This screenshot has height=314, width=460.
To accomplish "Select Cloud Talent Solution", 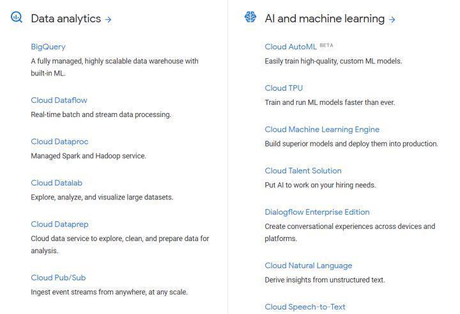I will click(x=303, y=171).
